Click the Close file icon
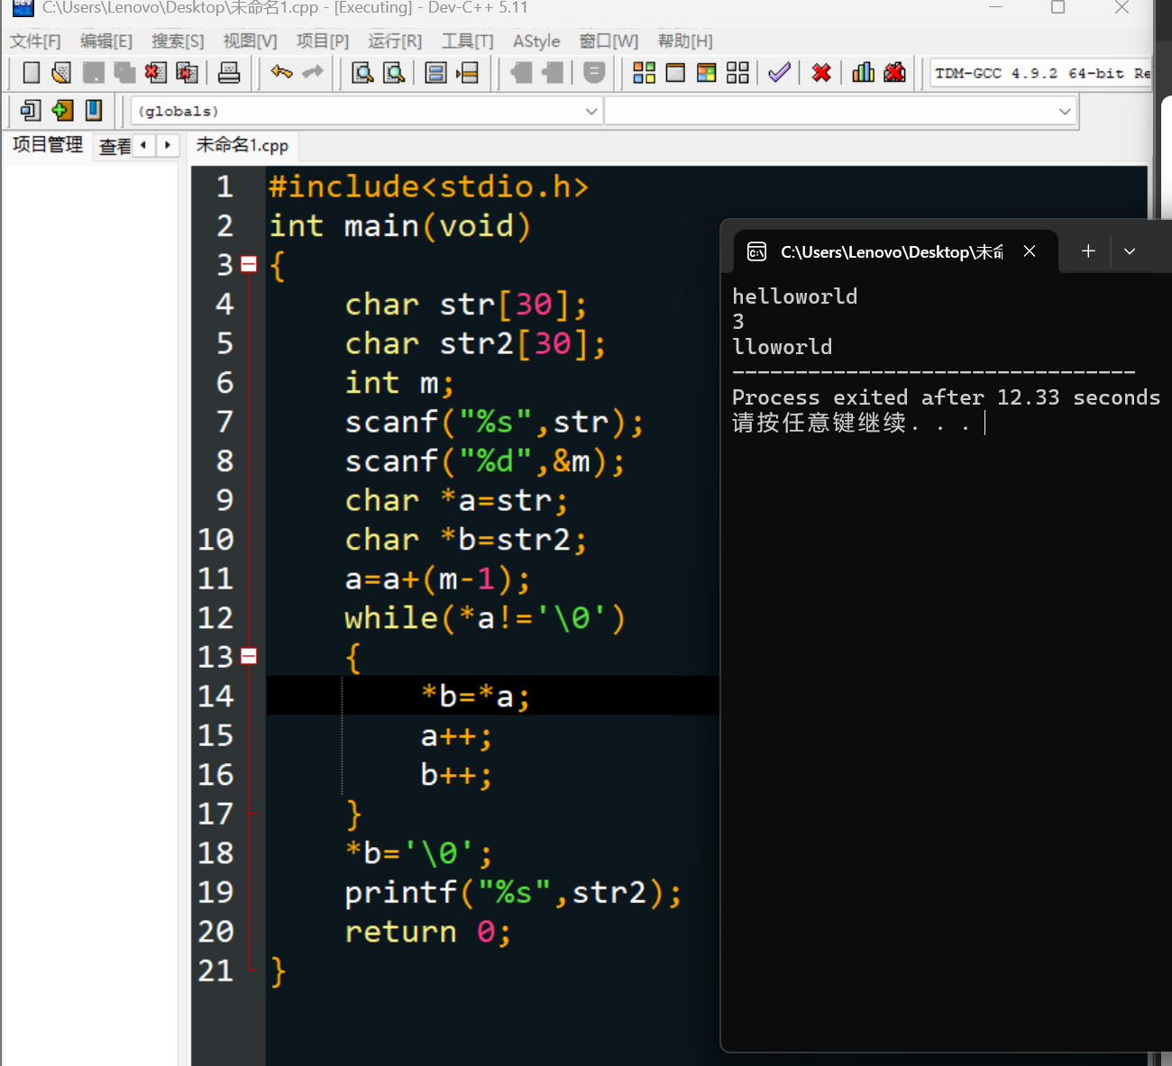 [x=156, y=73]
